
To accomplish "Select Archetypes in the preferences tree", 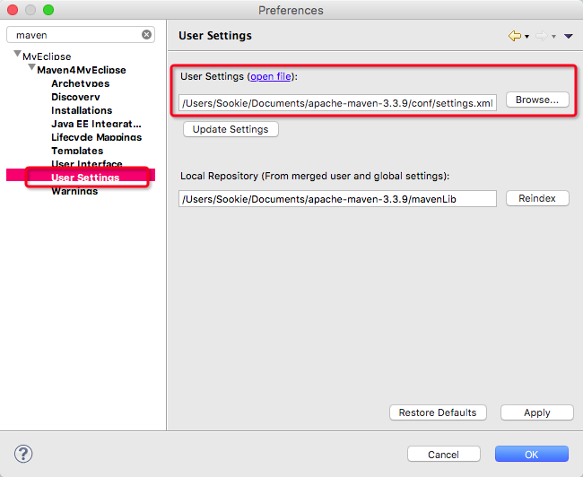I will click(80, 83).
